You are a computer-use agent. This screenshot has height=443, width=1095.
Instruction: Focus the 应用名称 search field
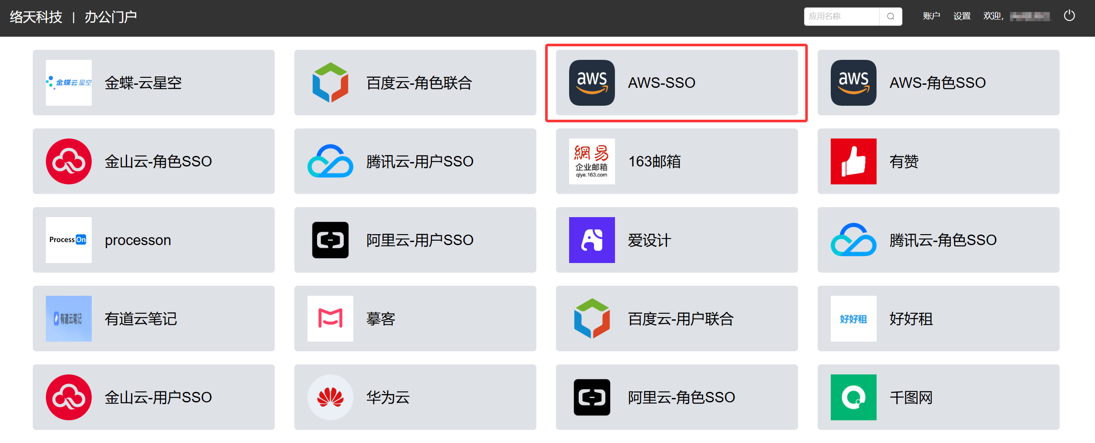(x=841, y=17)
